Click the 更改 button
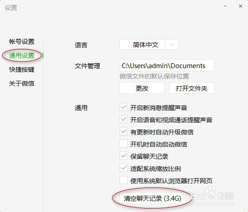248x212 pixels. coord(142,88)
